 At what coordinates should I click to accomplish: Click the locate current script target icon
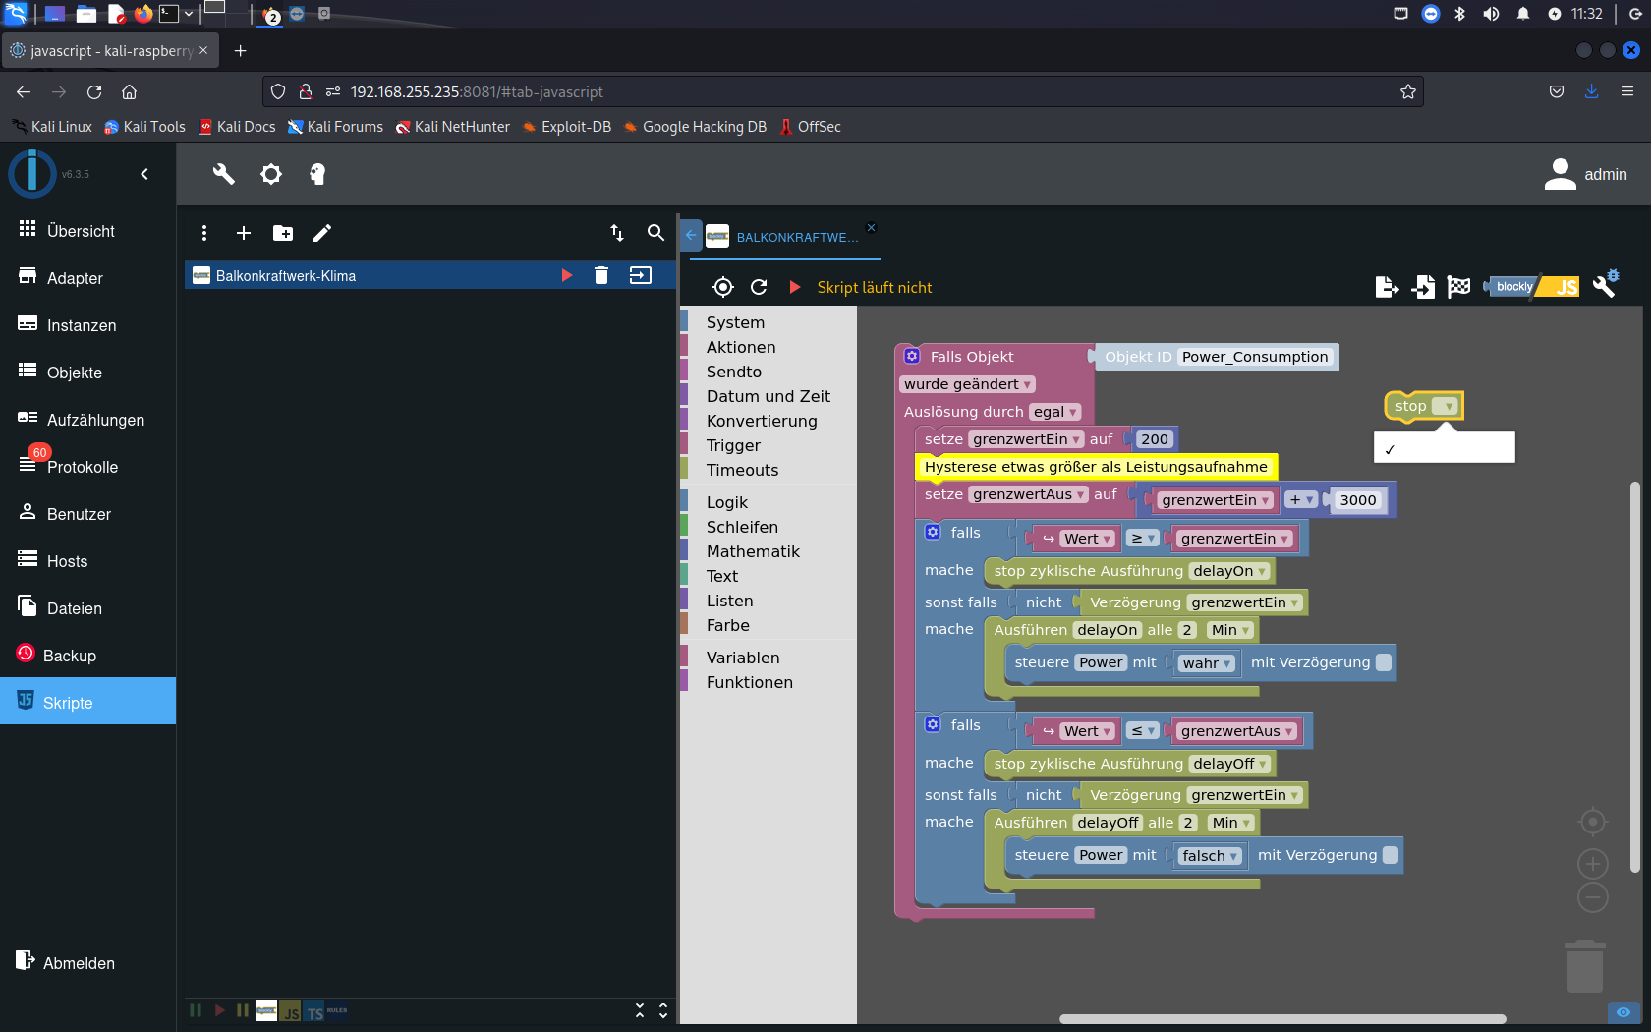[723, 287]
